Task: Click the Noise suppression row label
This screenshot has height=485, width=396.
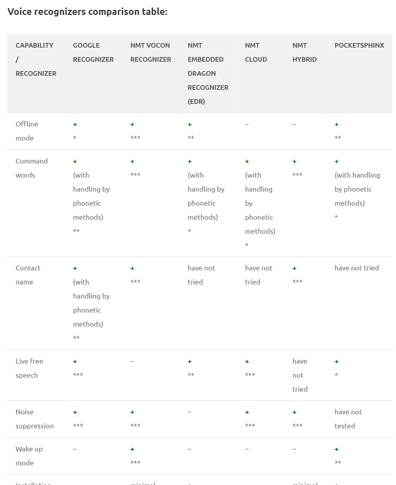Action: [35, 419]
